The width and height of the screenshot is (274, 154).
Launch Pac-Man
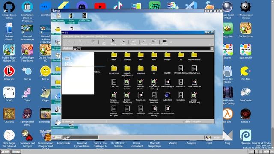[245, 73]
